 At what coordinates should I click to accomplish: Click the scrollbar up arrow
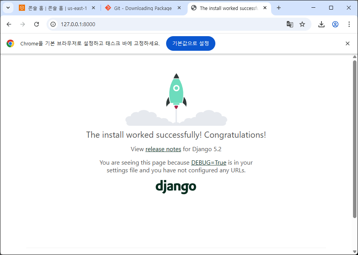355,57
